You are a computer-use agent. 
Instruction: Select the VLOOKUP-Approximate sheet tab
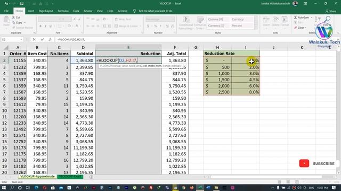(37, 177)
